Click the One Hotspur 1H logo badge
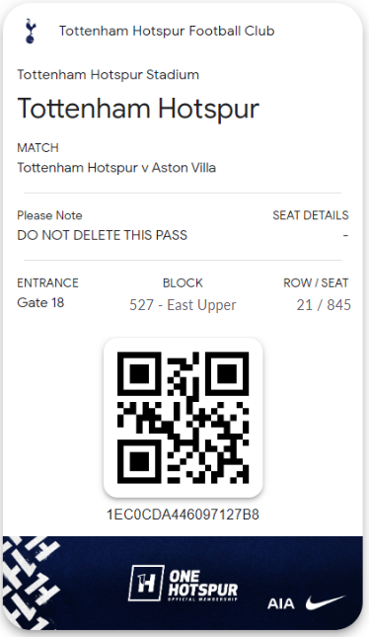Image resolution: width=369 pixels, height=637 pixels. [146, 584]
